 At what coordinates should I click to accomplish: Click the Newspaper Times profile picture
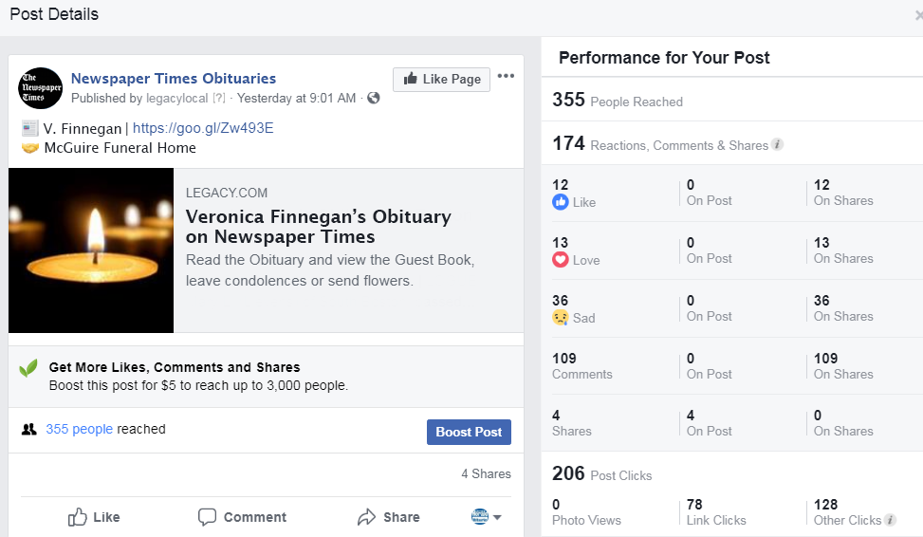point(40,88)
